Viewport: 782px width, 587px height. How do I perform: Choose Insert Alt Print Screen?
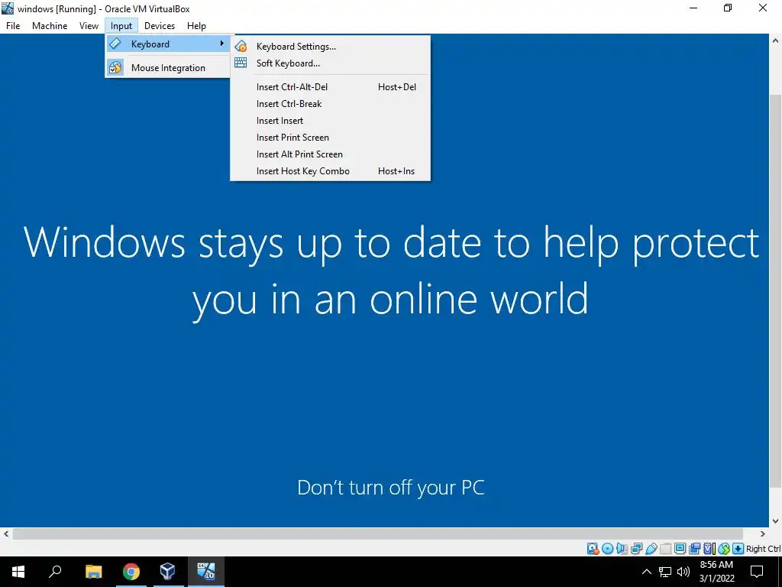[330, 154]
